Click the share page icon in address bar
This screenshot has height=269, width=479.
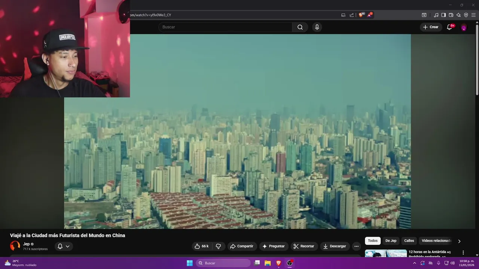[352, 15]
